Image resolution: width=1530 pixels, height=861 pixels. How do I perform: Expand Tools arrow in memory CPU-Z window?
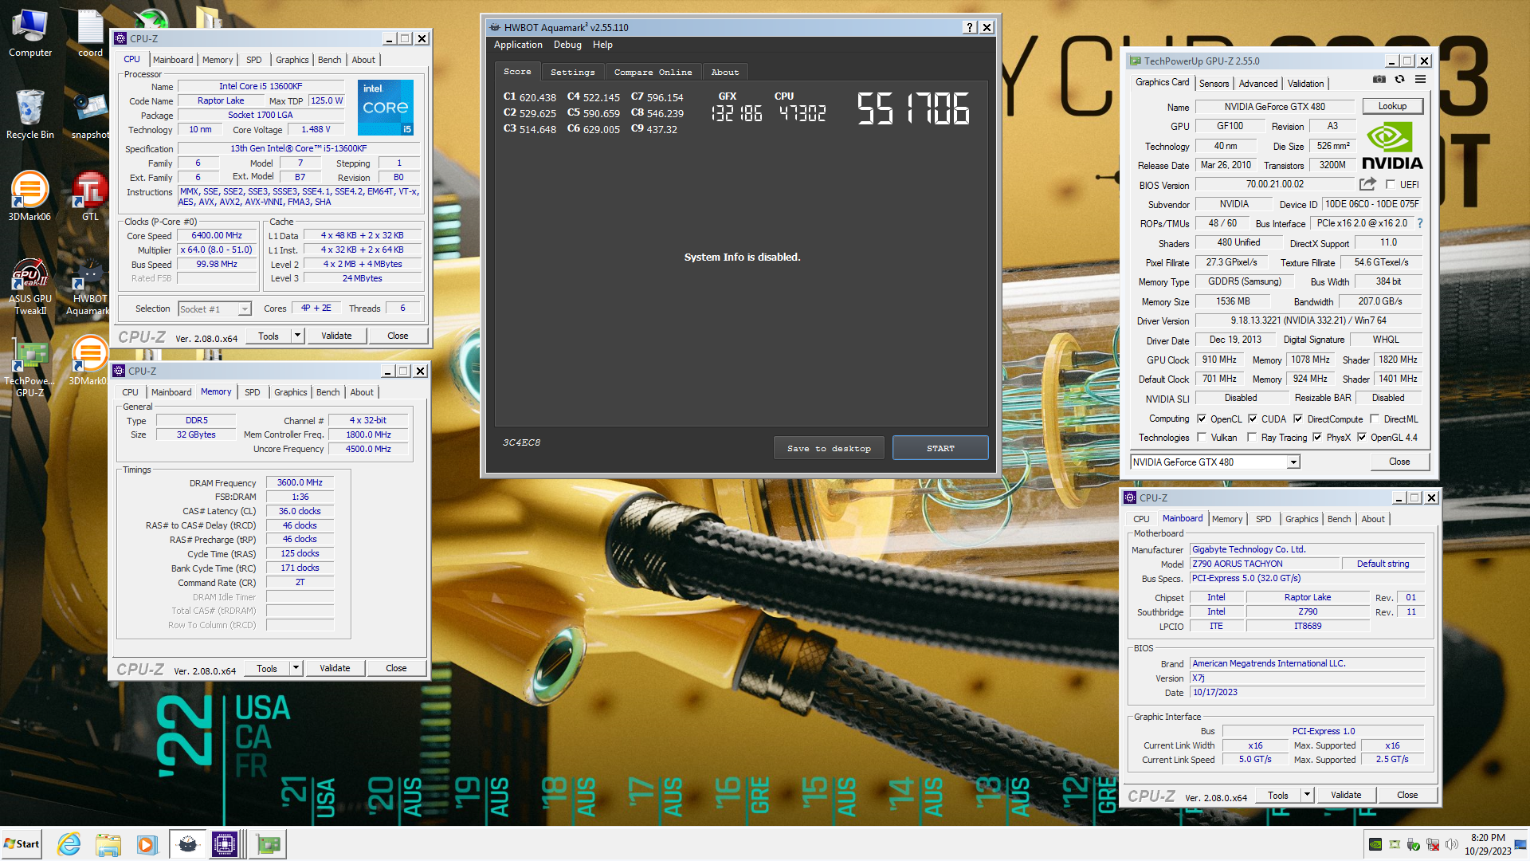[296, 668]
